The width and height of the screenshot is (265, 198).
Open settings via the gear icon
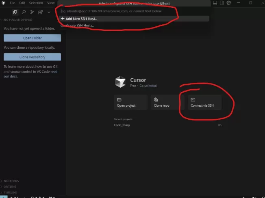tap(229, 3)
